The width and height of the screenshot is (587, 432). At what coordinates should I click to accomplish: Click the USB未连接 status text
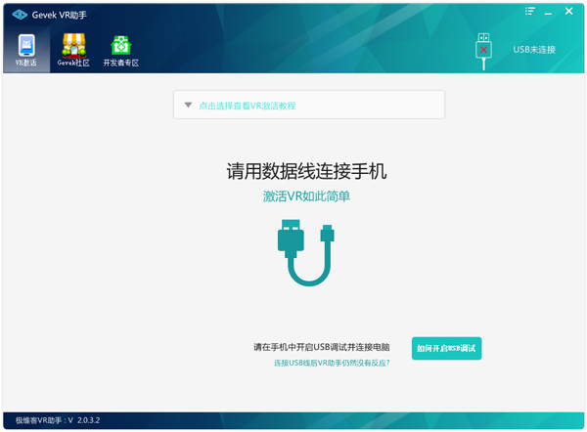tap(534, 50)
